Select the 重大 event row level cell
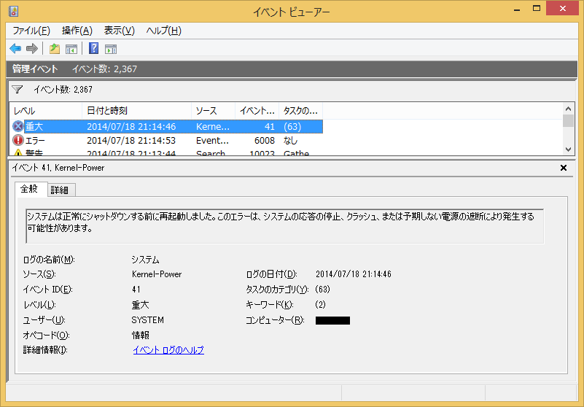 coord(34,127)
